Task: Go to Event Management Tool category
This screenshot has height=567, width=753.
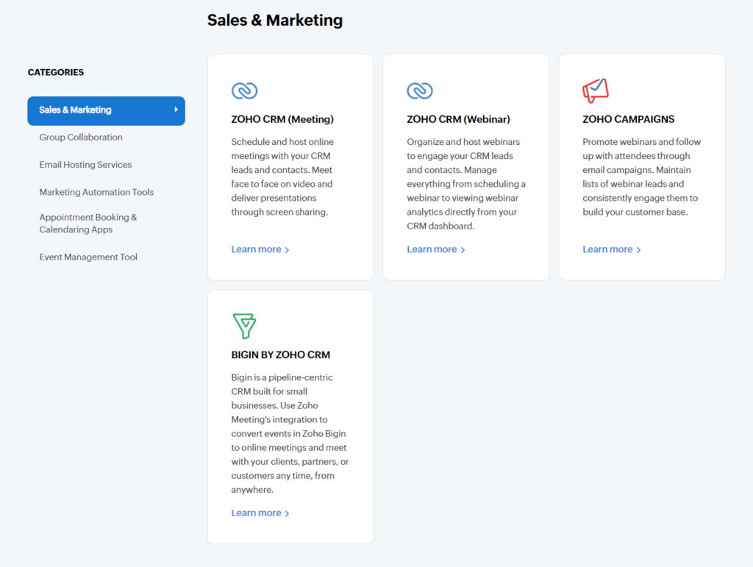Action: 88,257
